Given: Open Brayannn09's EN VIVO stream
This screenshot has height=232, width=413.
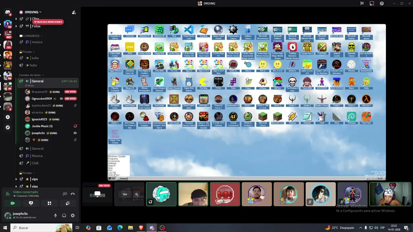Looking at the screenshot, I should (x=70, y=92).
